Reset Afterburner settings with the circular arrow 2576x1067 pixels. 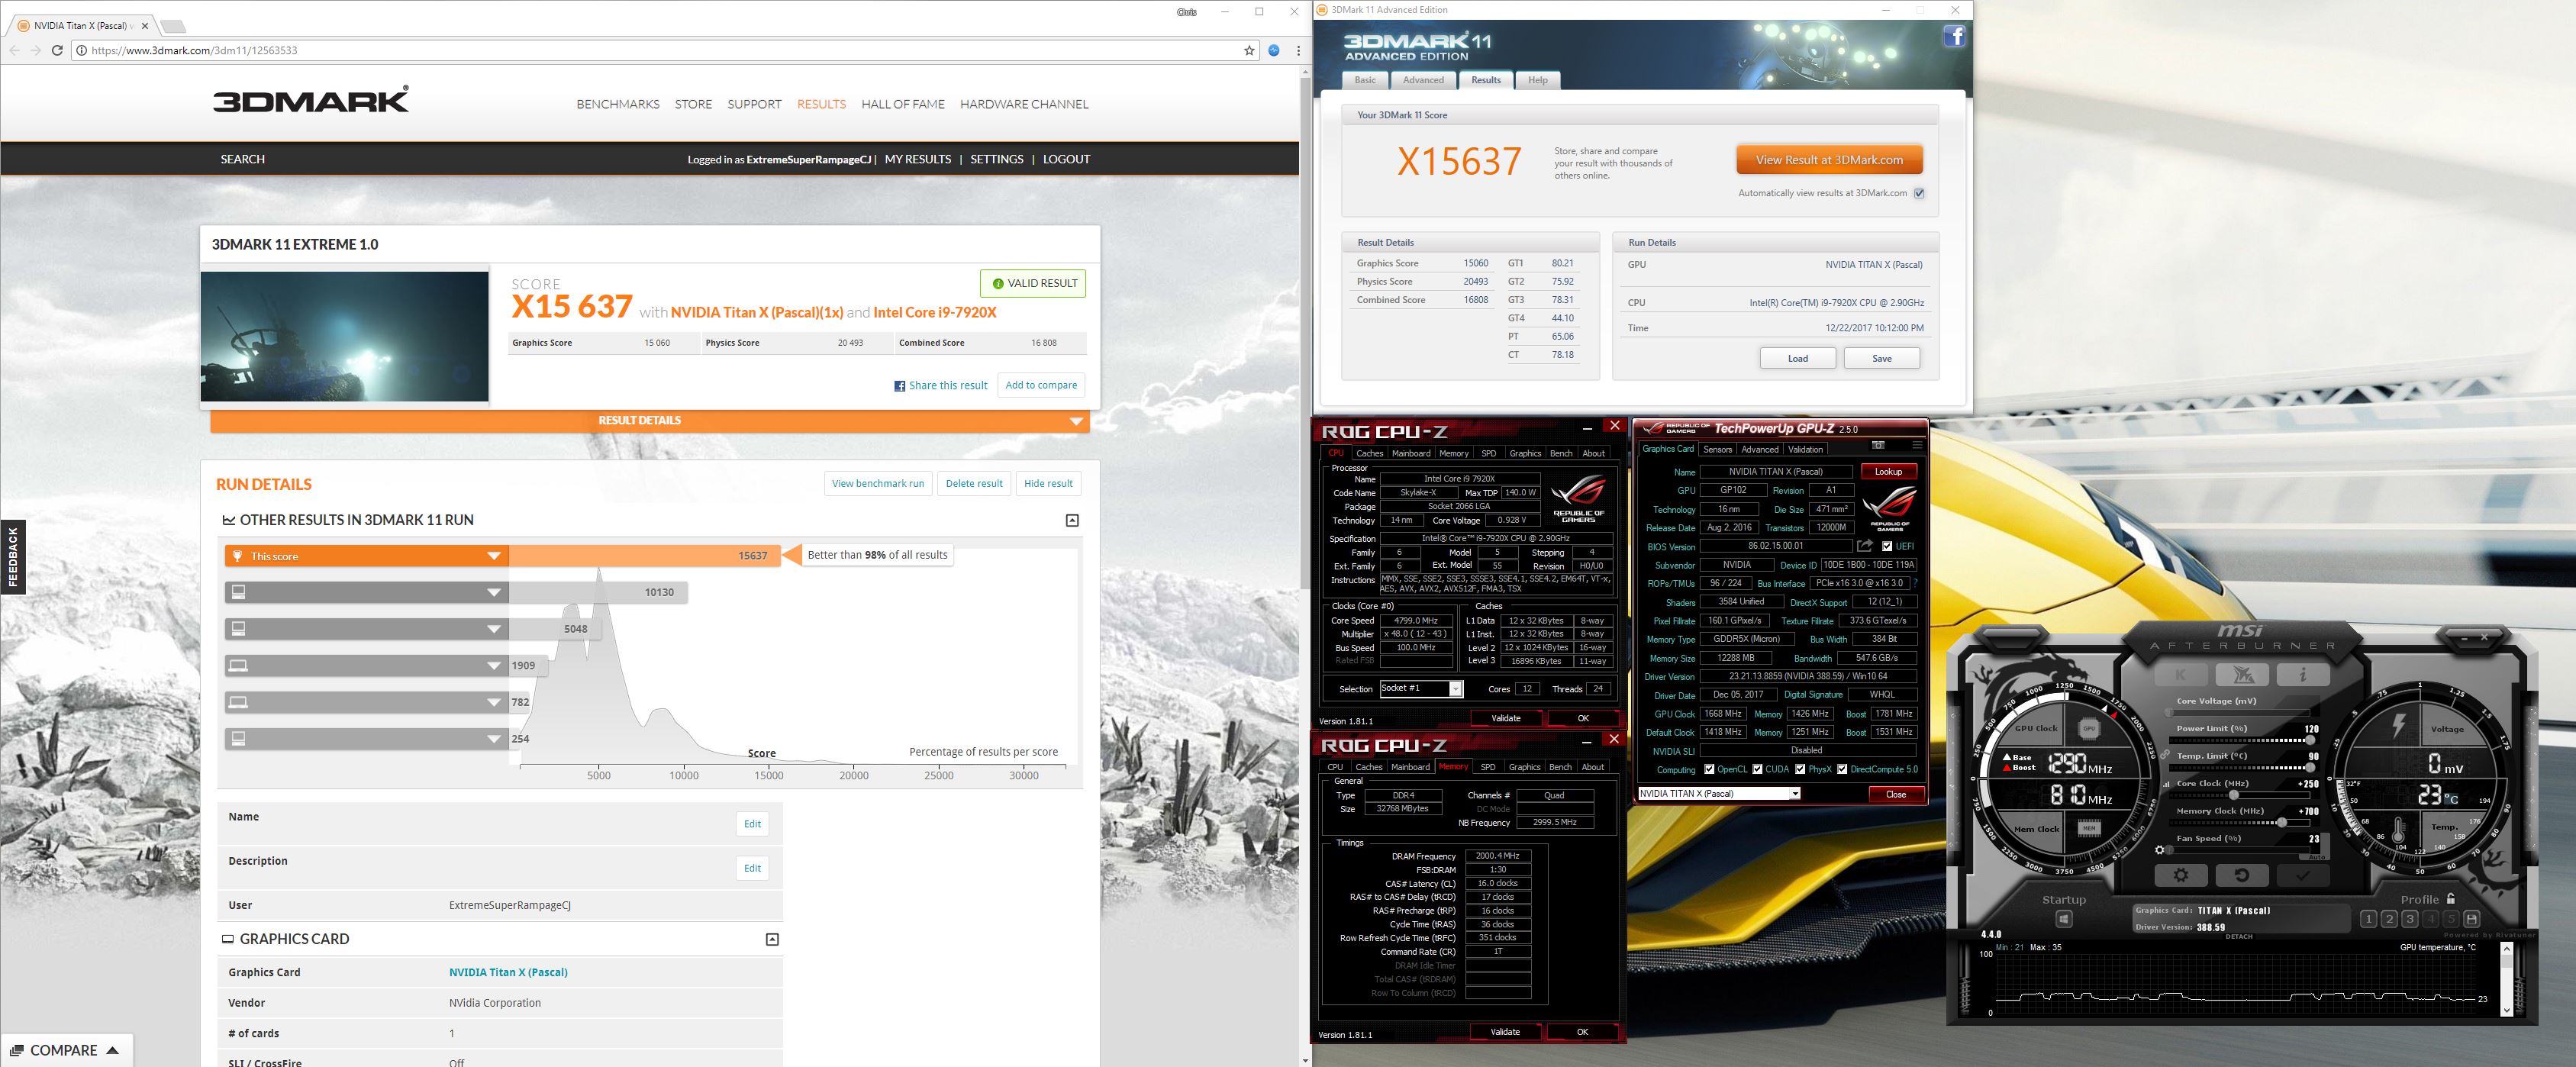pos(2242,875)
